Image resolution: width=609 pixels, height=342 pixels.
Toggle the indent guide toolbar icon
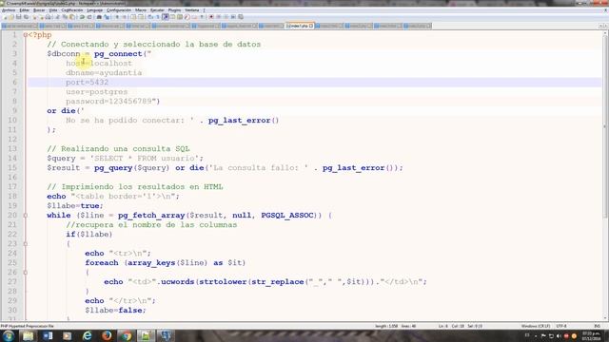coord(166,17)
